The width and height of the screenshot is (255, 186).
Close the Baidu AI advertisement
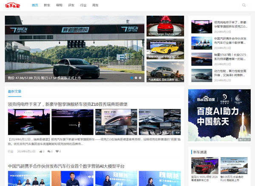249,139
